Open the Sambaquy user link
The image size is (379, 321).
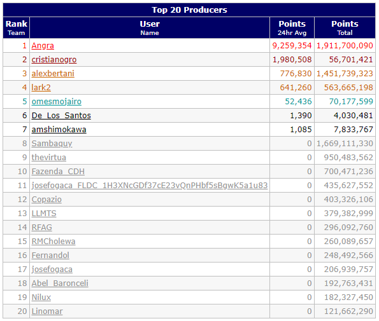click(52, 144)
